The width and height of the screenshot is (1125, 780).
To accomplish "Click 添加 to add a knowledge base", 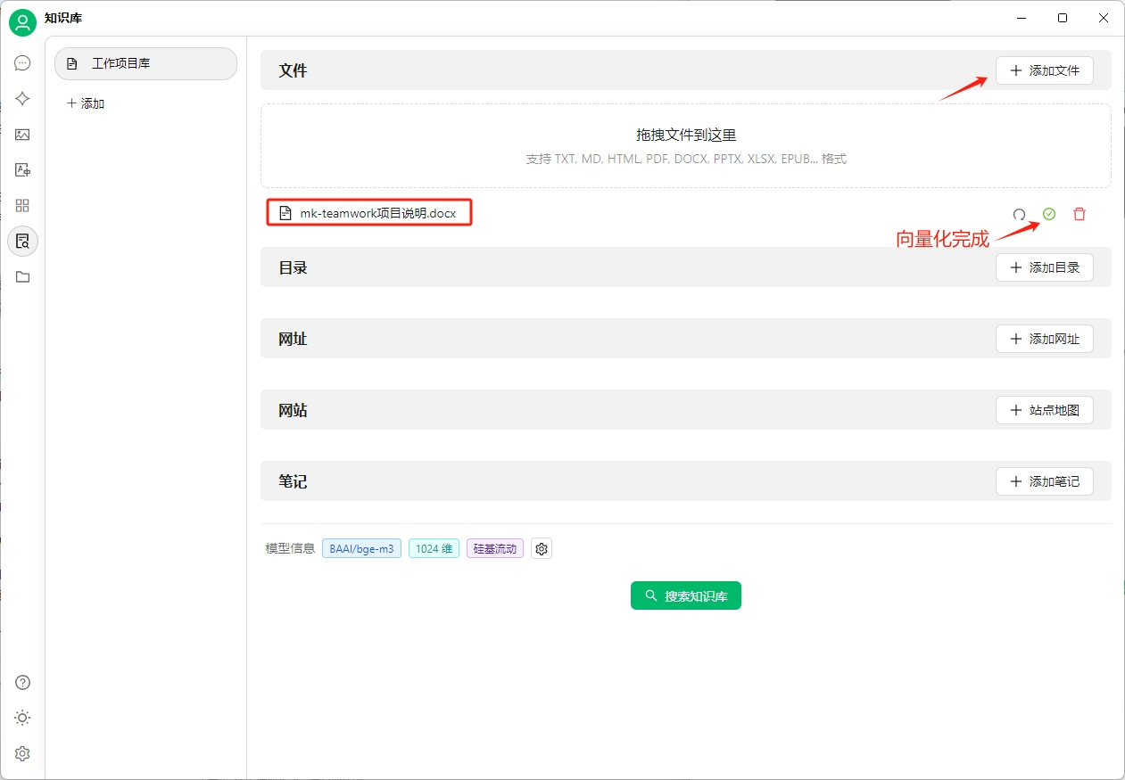I will coord(86,103).
